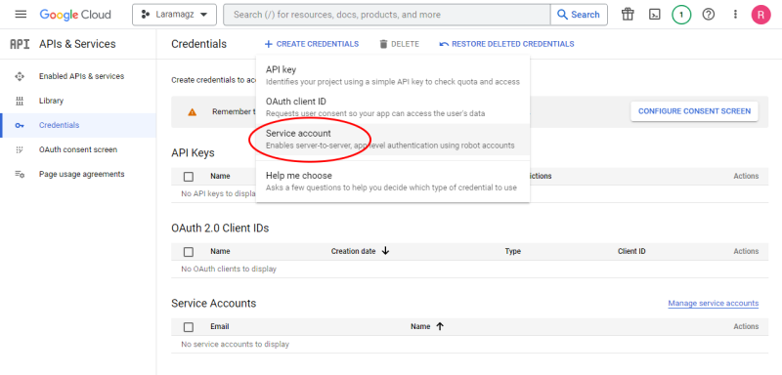This screenshot has width=782, height=375.
Task: Open OAuth consent screen page
Action: coord(78,149)
